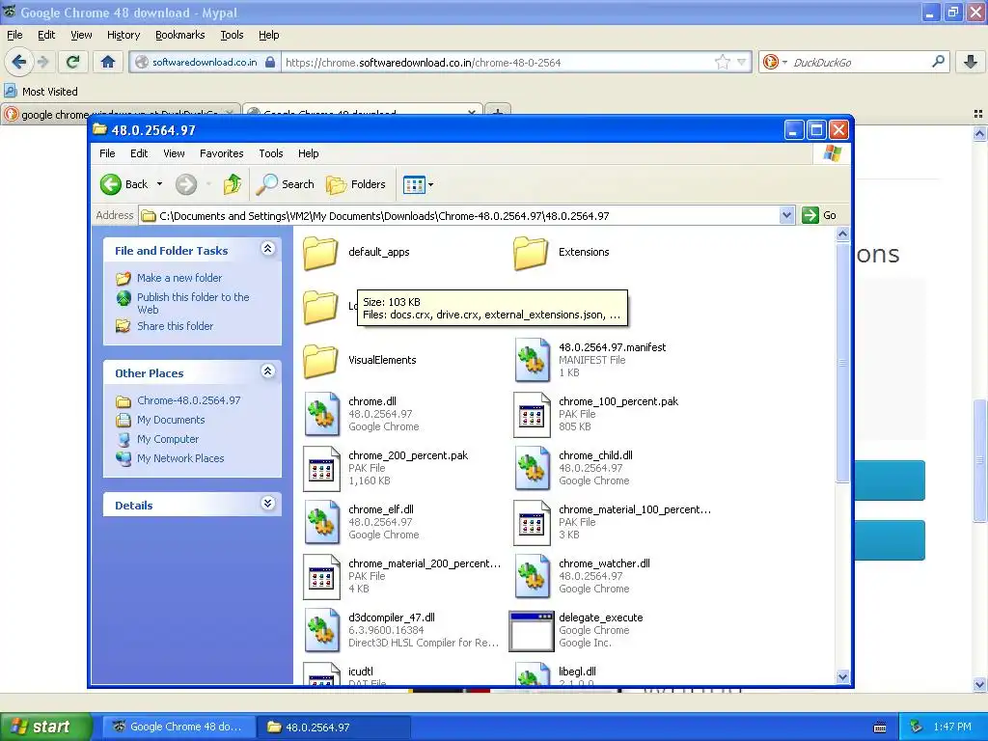Viewport: 988px width, 741px height.
Task: Select the chrome_material_100_percent pak icon
Action: tap(532, 523)
